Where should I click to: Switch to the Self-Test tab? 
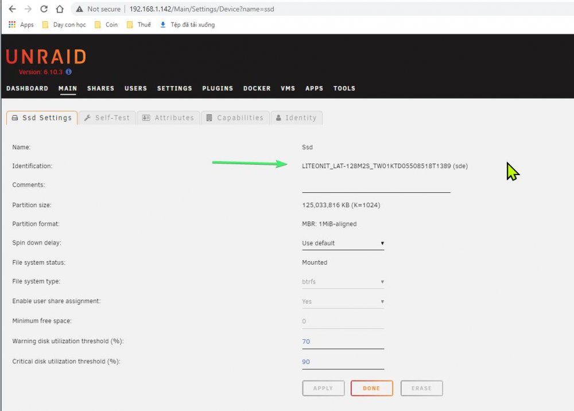[x=107, y=118]
